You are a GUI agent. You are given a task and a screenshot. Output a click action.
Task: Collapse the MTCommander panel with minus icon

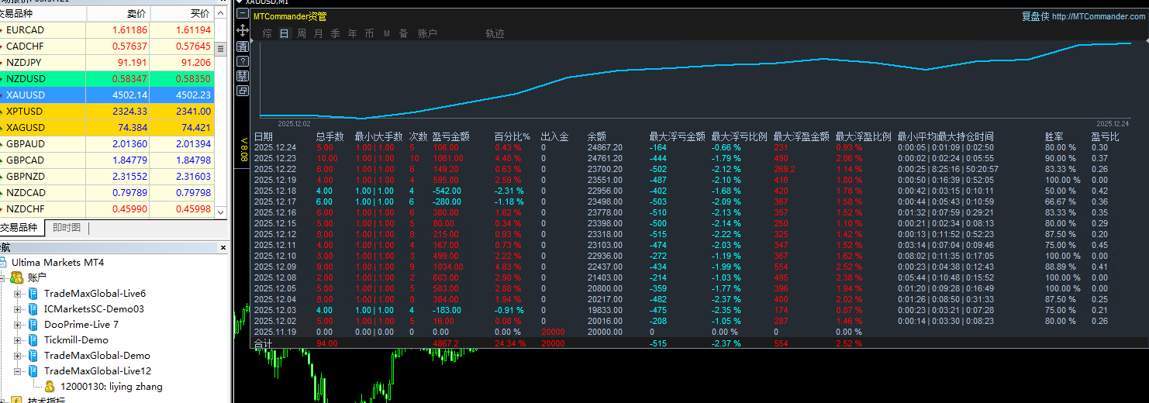pos(243,14)
